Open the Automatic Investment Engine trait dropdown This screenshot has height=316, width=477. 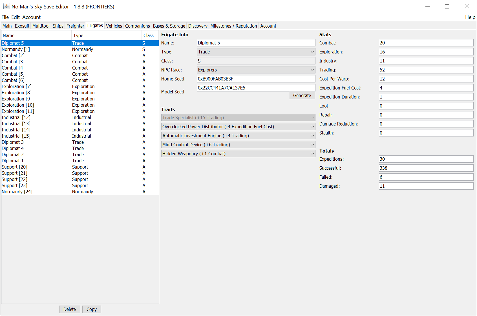238,136
